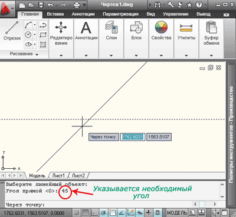The height and width of the screenshot is (217, 236).
Task: Select the Ellipse drawing tool
Action: click(x=28, y=45)
